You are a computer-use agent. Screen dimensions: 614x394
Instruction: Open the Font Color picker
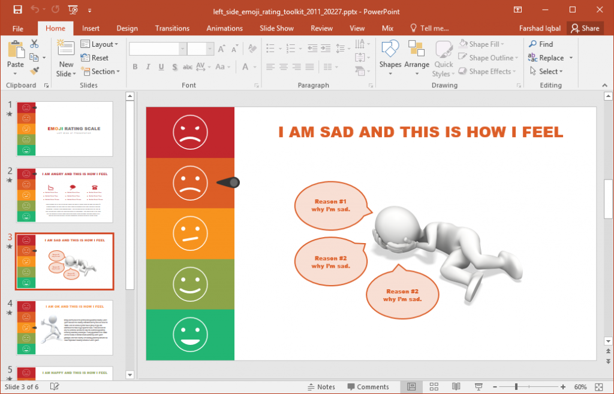[245, 67]
